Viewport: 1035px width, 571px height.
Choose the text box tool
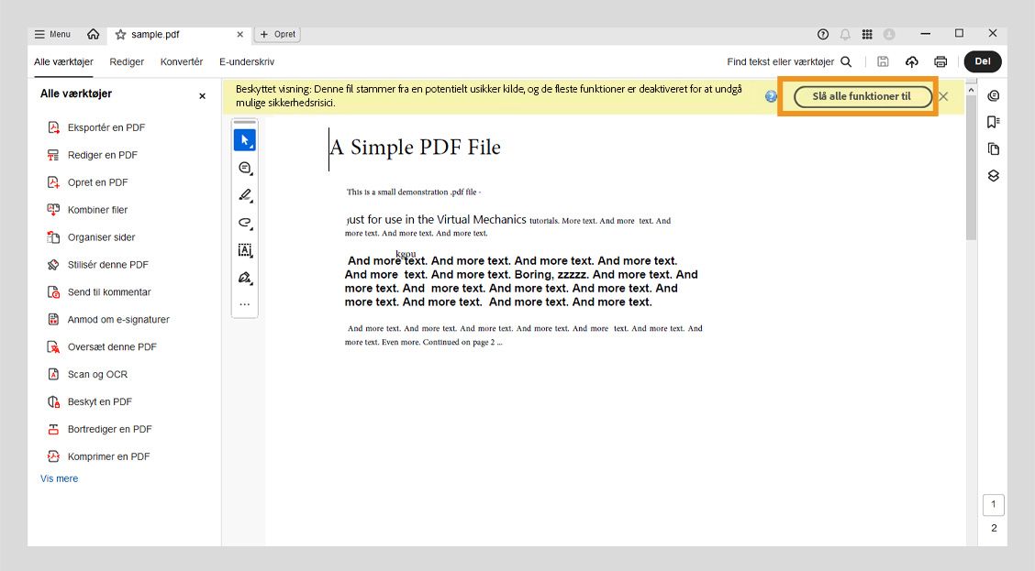[245, 250]
